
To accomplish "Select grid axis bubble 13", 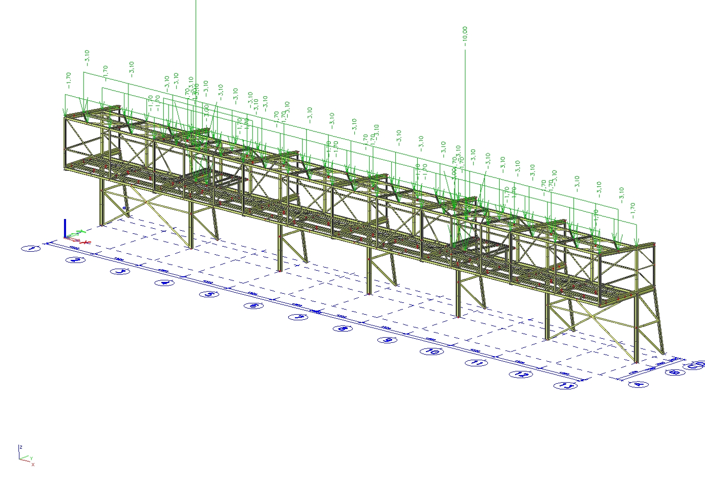I will [x=566, y=385].
